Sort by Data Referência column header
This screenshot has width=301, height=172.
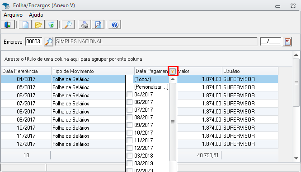tap(26, 71)
